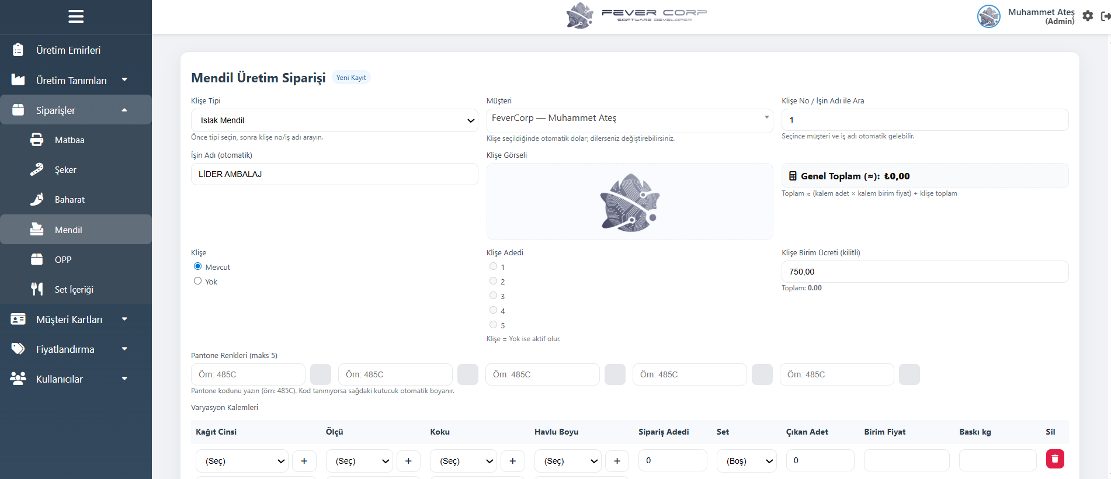Expand the Kağıt Cinsi dropdown
This screenshot has height=479, width=1111.
(242, 461)
